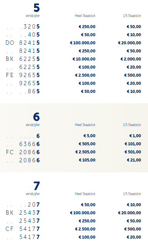Screen dimensions: 148x244
Task: Select the FE 92655 lottery number
Action: pos(23,75)
